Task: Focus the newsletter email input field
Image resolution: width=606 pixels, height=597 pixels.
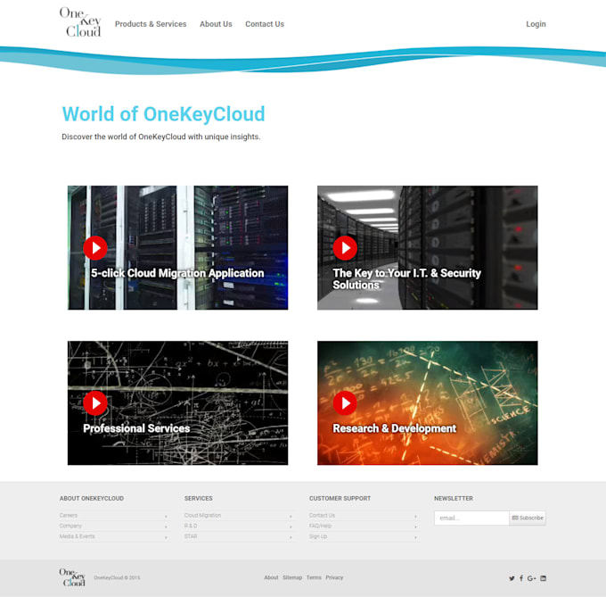Action: pyautogui.click(x=471, y=518)
